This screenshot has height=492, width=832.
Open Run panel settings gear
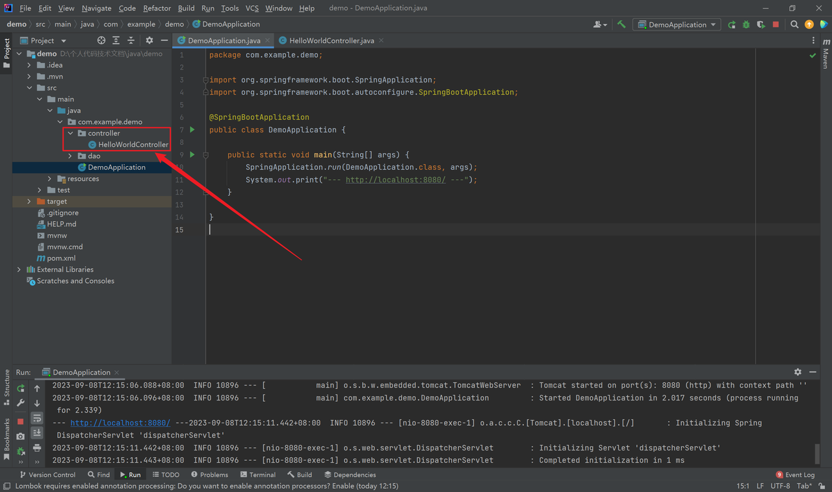click(x=798, y=372)
